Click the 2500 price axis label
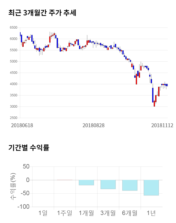The image size is (176, 223). point(13,118)
